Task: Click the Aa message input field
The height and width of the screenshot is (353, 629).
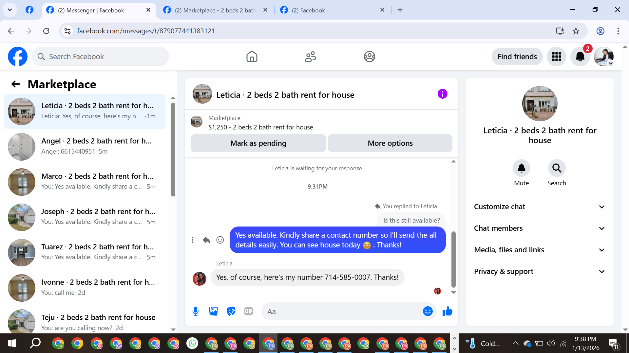Action: point(341,311)
